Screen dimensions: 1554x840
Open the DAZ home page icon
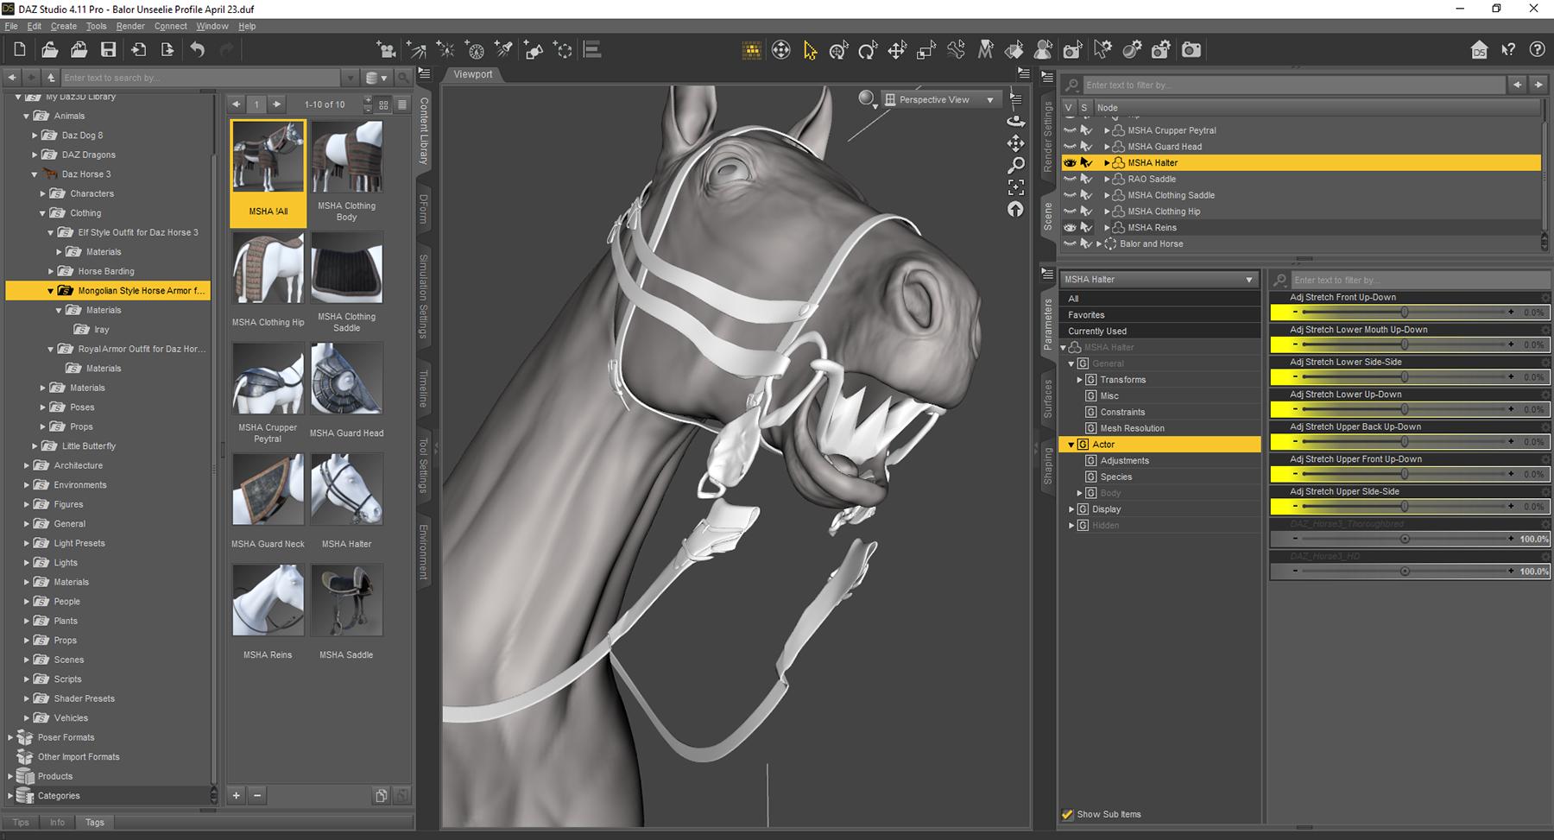(1479, 50)
